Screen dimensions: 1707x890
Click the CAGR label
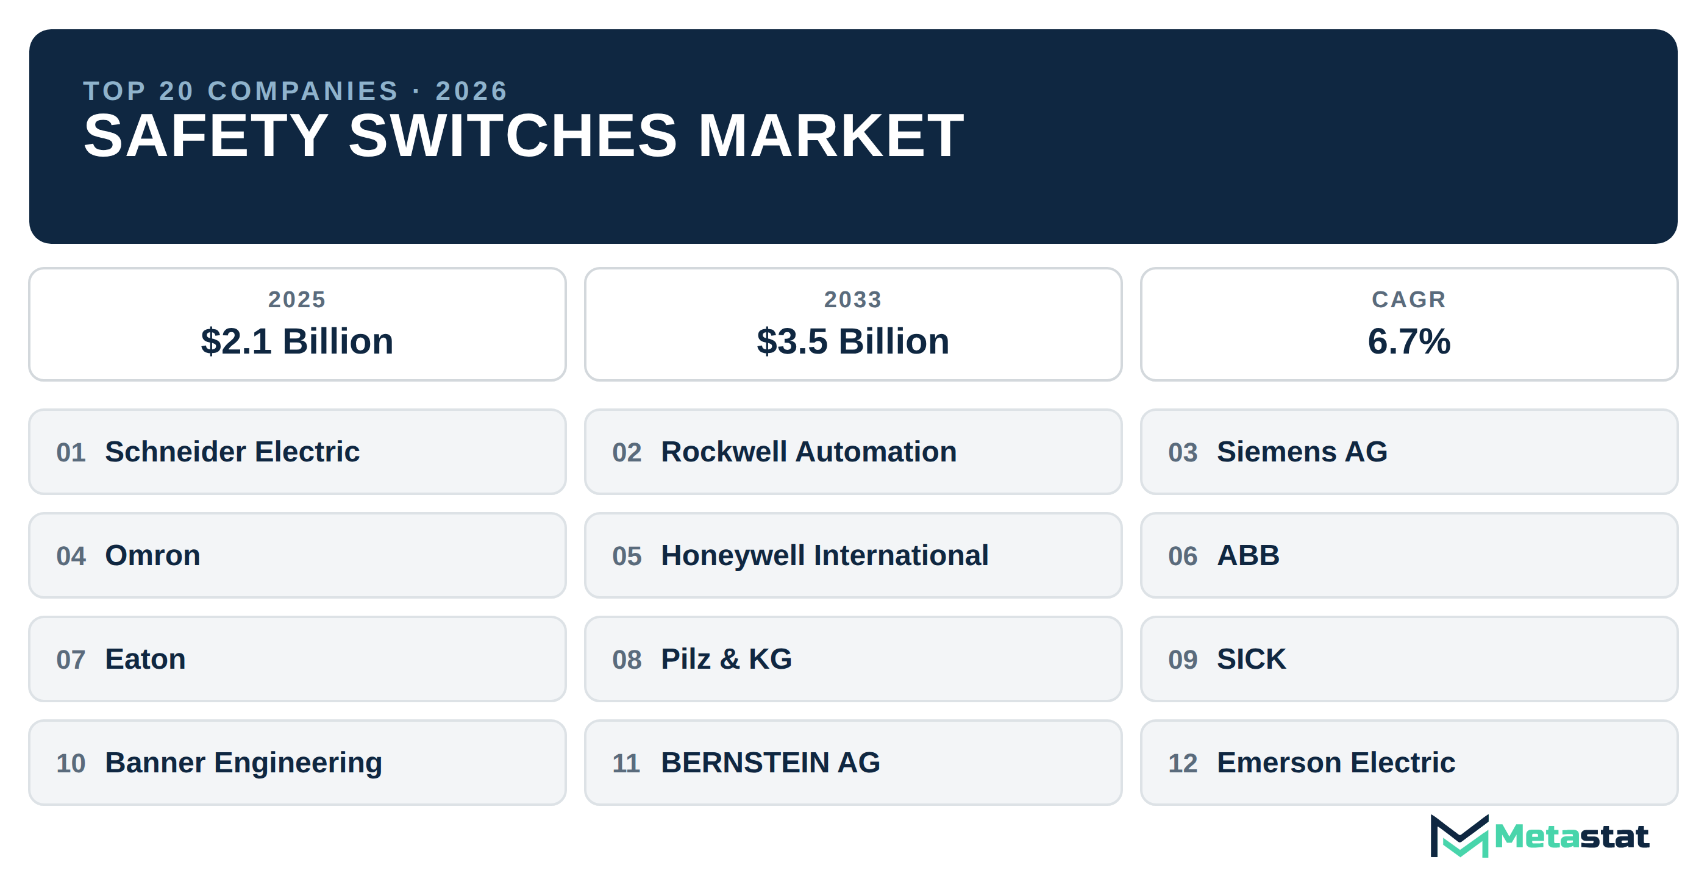1409,299
